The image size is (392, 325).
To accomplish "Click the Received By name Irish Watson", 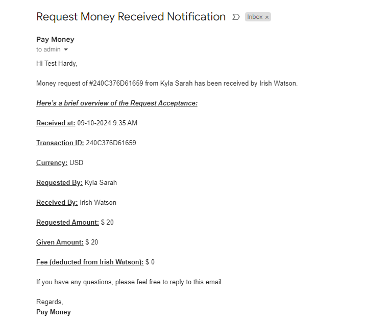I will [98, 202].
